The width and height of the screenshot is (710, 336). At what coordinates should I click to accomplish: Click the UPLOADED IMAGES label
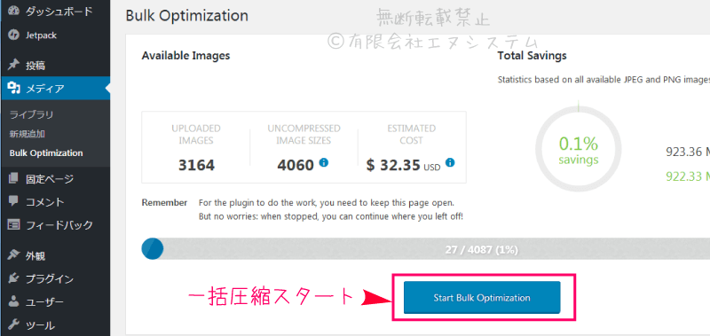coord(196,134)
